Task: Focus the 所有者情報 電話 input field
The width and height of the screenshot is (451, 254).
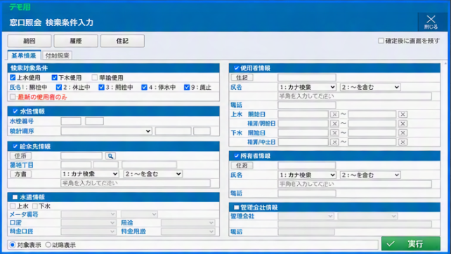Action: (x=307, y=193)
